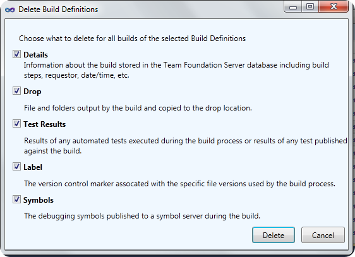This screenshot has width=355, height=257.
Task: Select the 'Choose what to delete' instruction text
Action: pyautogui.click(x=132, y=39)
